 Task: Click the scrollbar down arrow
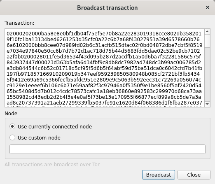click(207, 104)
